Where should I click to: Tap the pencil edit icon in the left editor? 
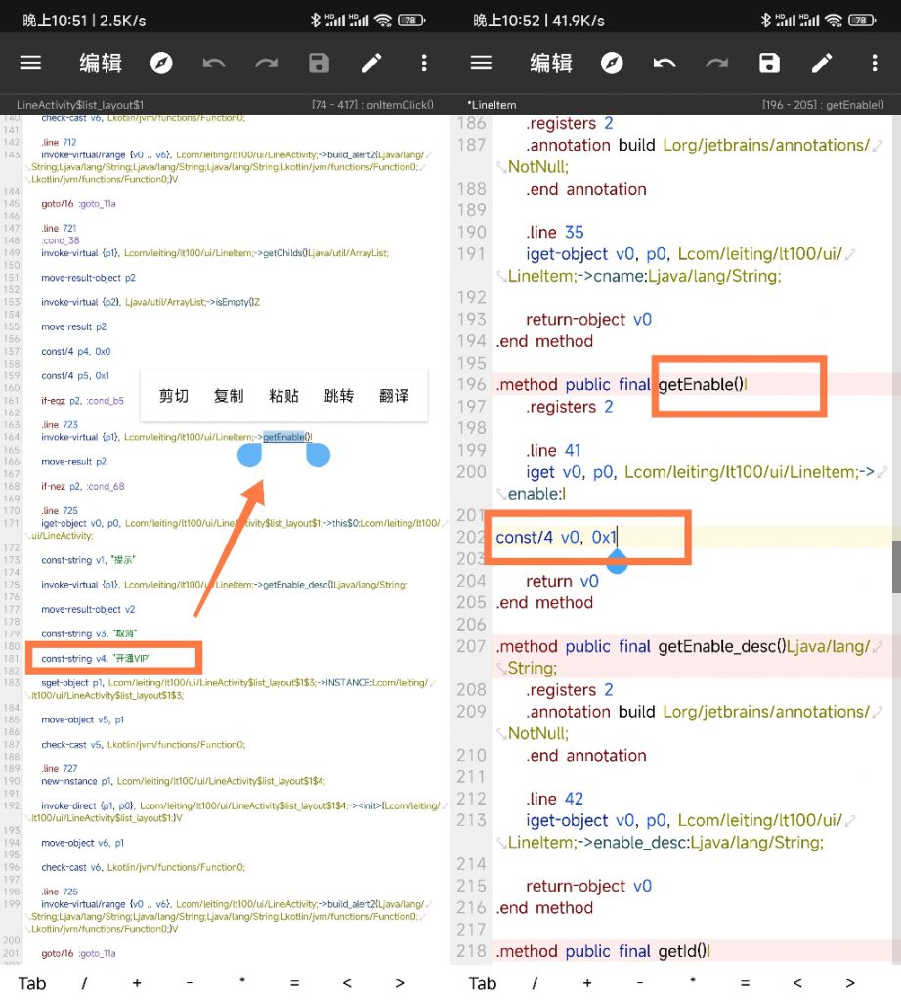tap(371, 64)
